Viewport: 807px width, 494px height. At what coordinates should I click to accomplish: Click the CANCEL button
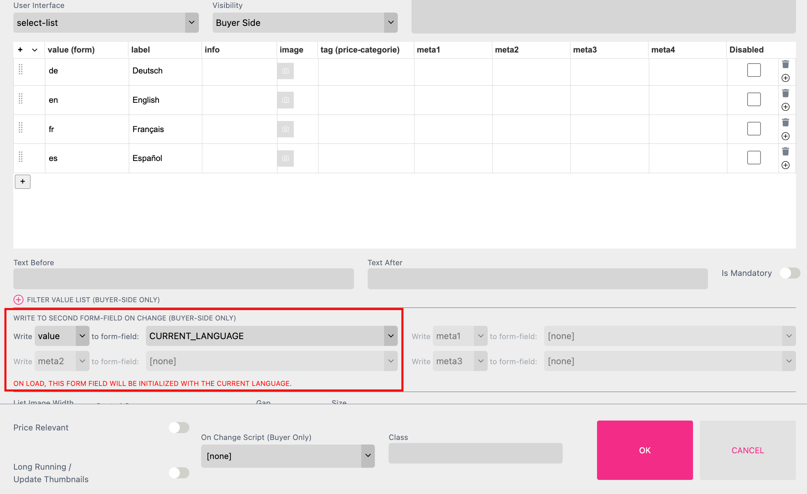(747, 450)
